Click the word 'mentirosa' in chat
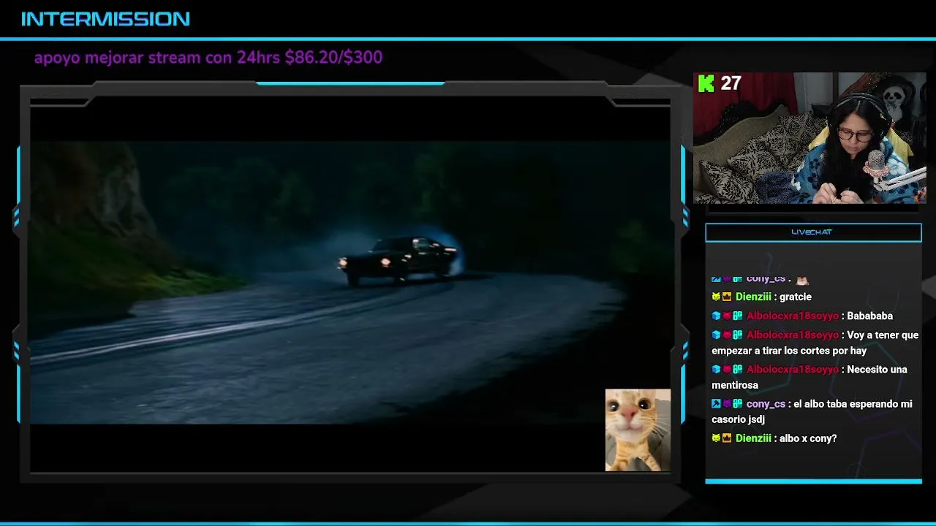The width and height of the screenshot is (936, 526). coord(735,385)
